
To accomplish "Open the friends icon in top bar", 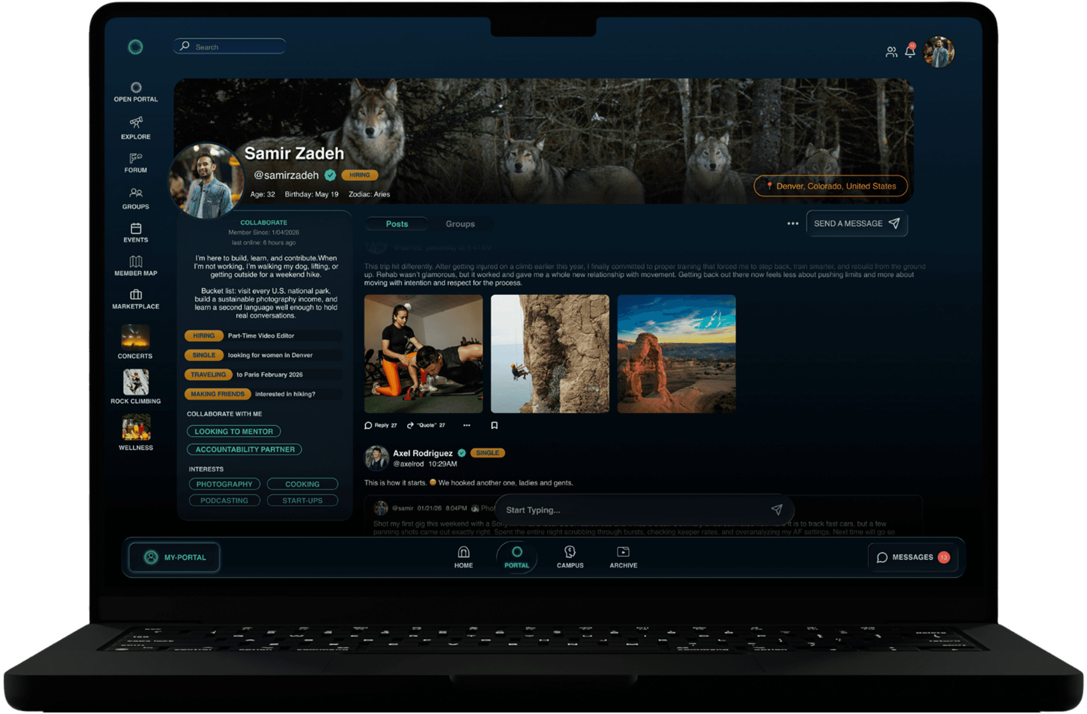I will pos(891,52).
